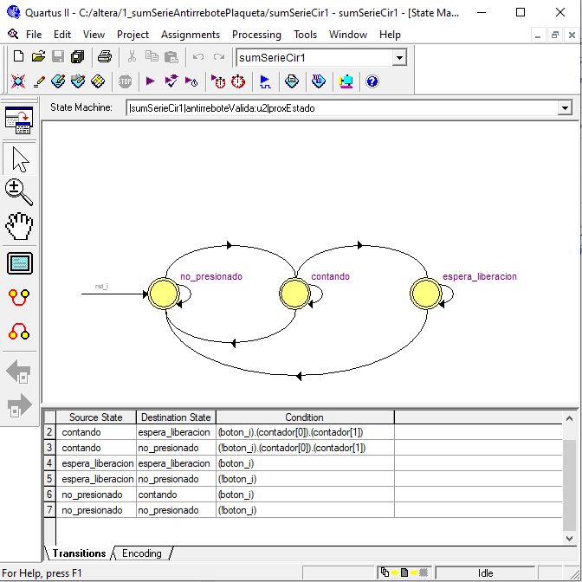Click the Print icon in toolbar
The height and width of the screenshot is (582, 582).
pos(105,57)
